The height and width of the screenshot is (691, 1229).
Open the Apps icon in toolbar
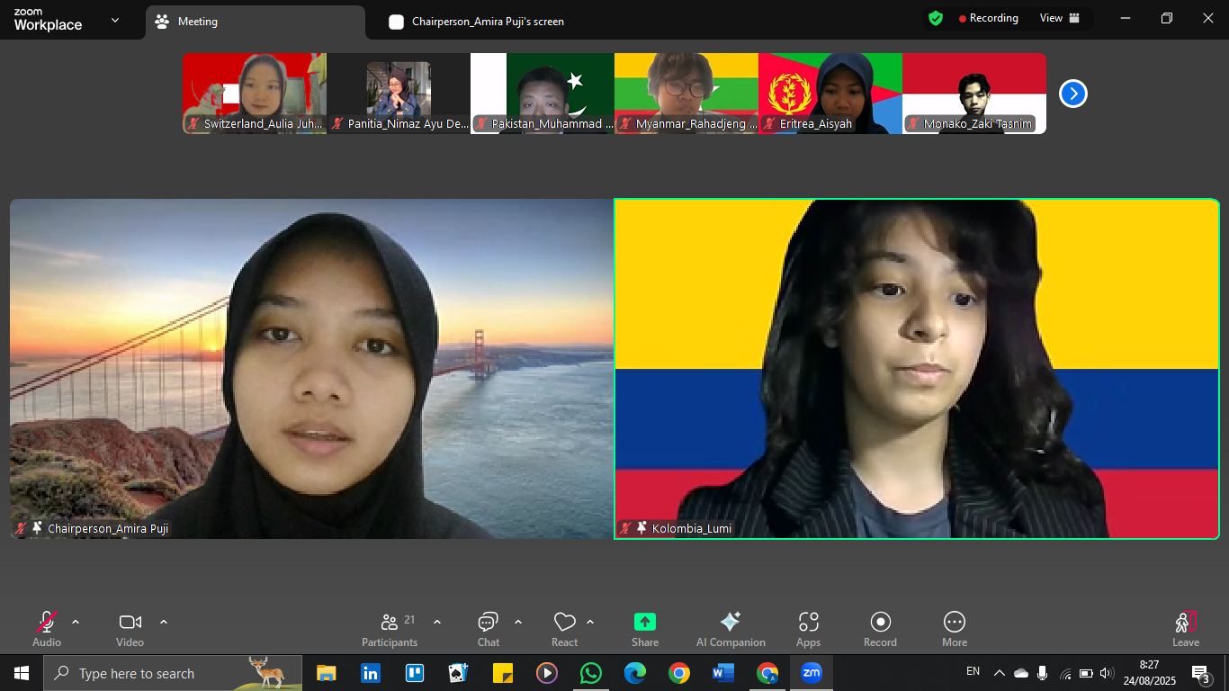[808, 623]
